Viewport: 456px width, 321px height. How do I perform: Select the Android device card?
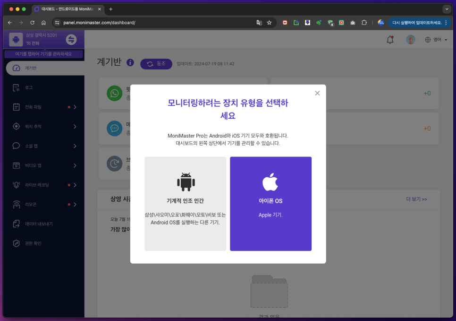(x=185, y=204)
